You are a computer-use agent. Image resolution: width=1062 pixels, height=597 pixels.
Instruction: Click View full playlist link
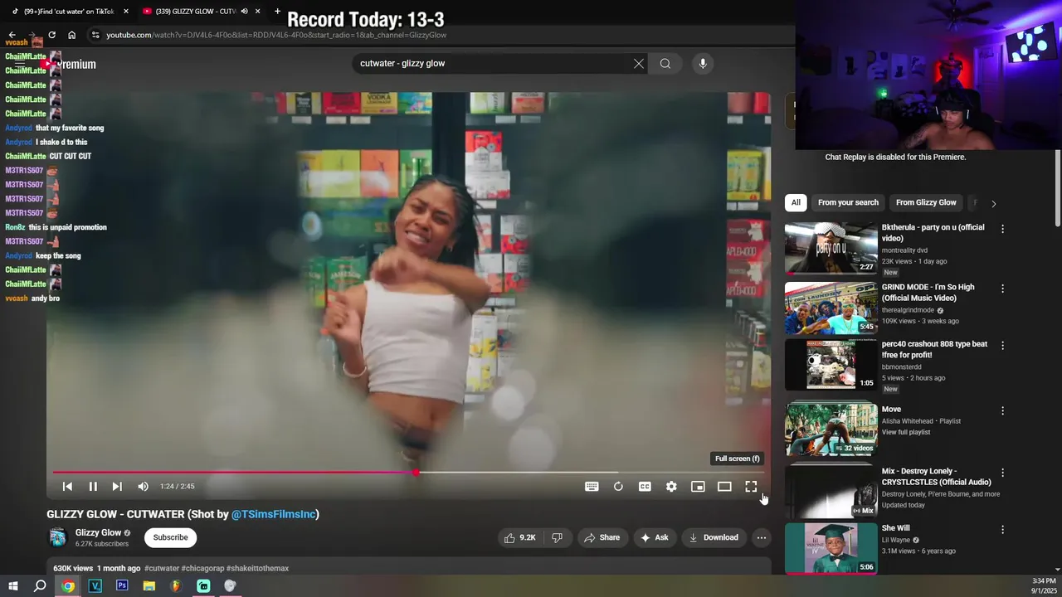tap(906, 433)
